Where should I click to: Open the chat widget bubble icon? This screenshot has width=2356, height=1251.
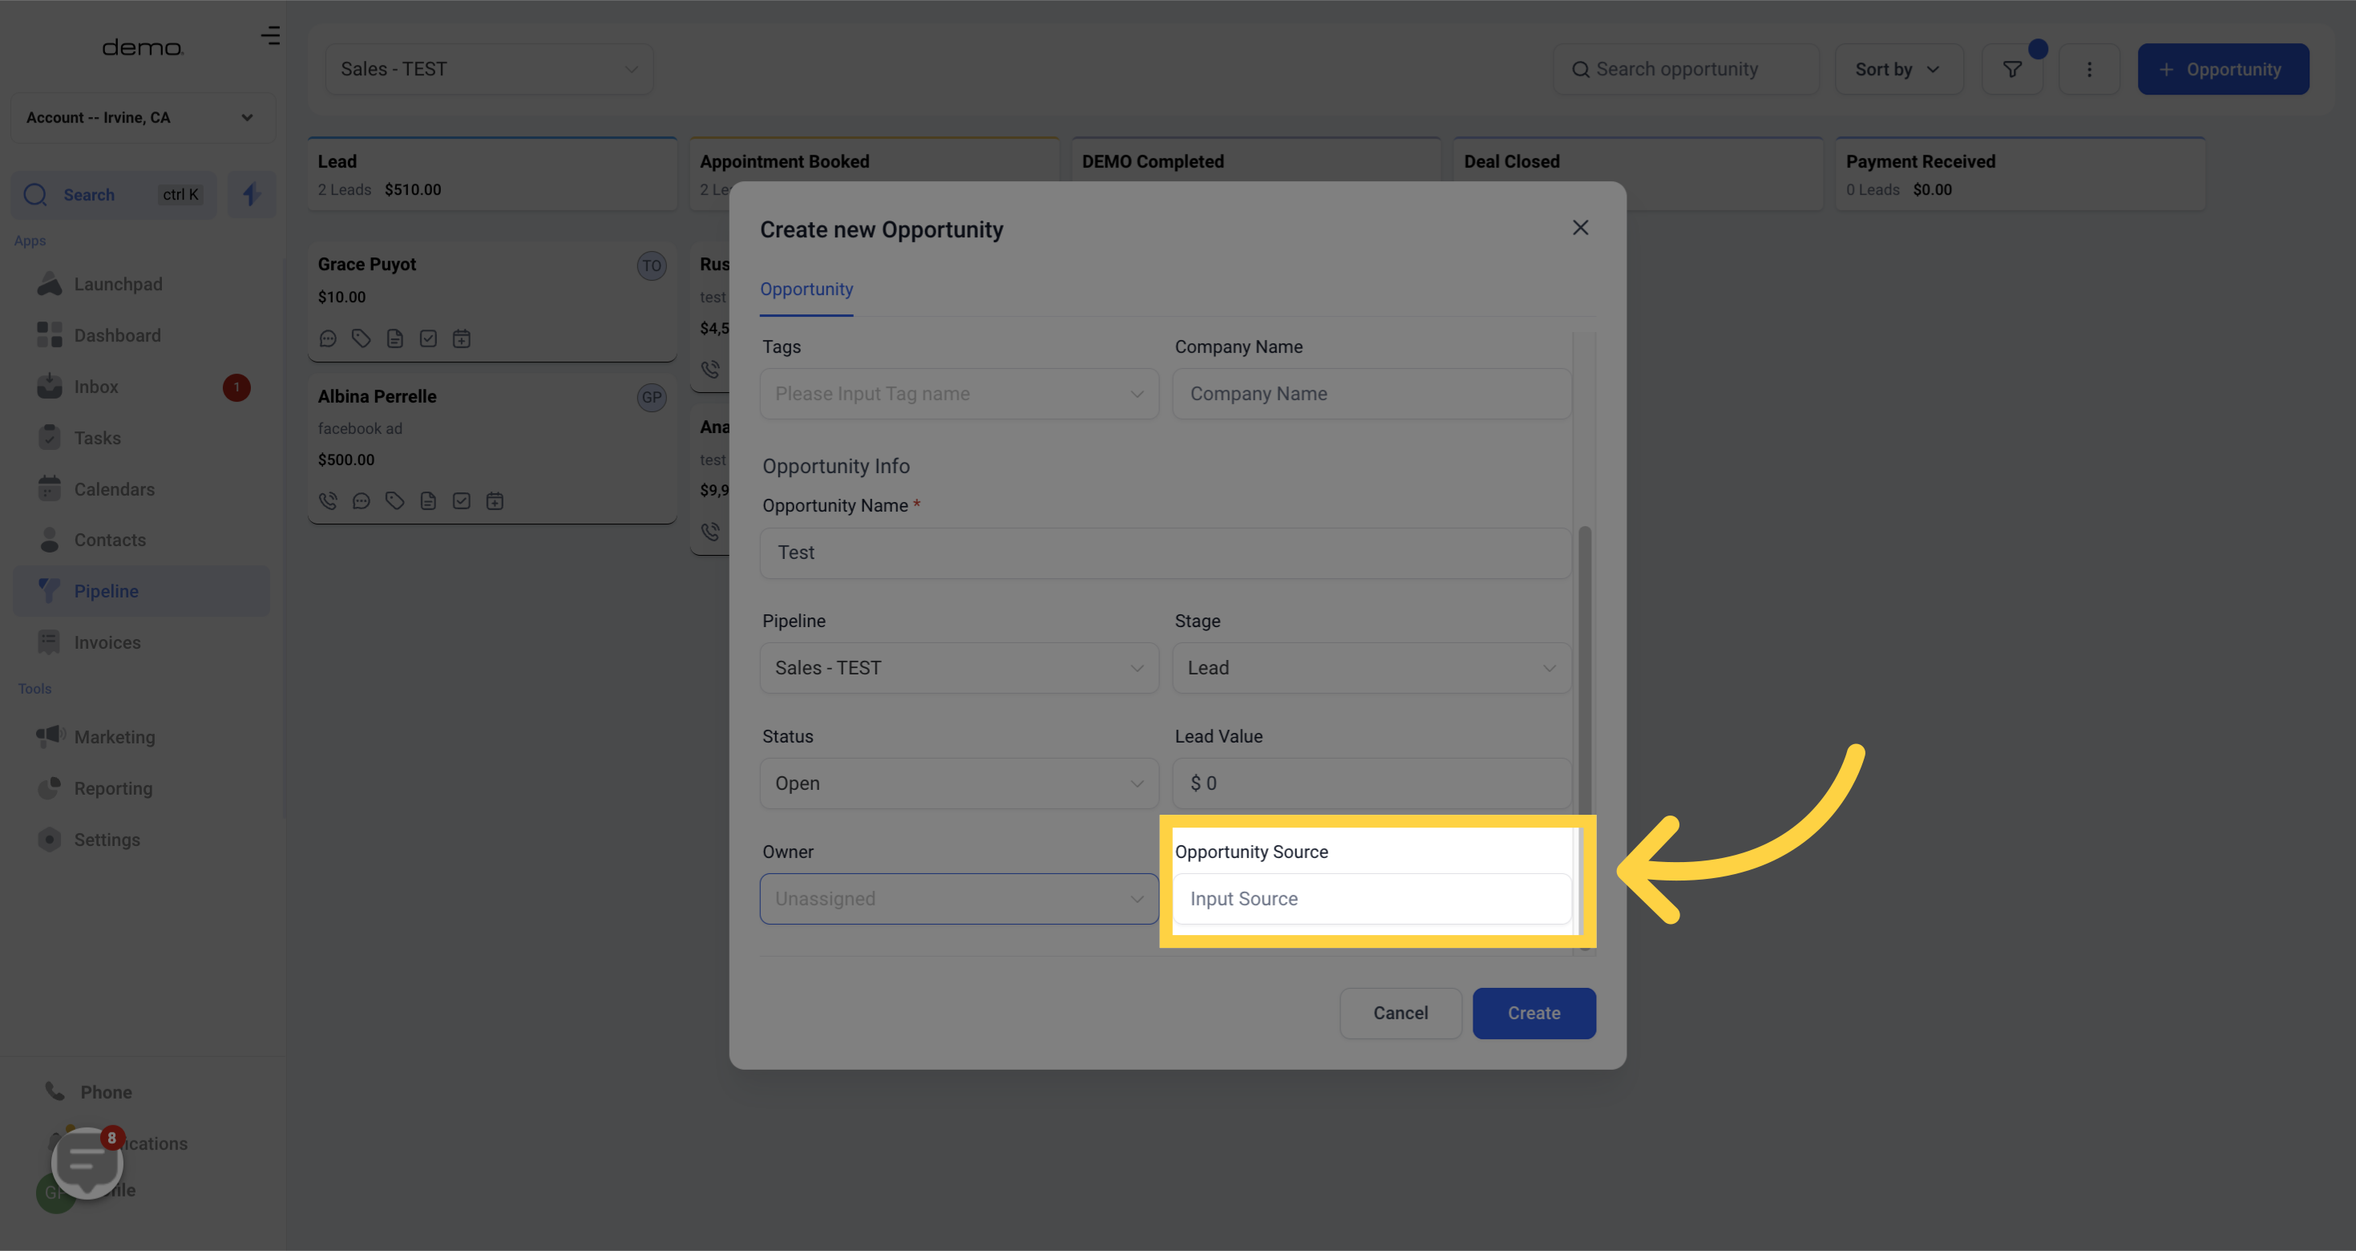87,1162
